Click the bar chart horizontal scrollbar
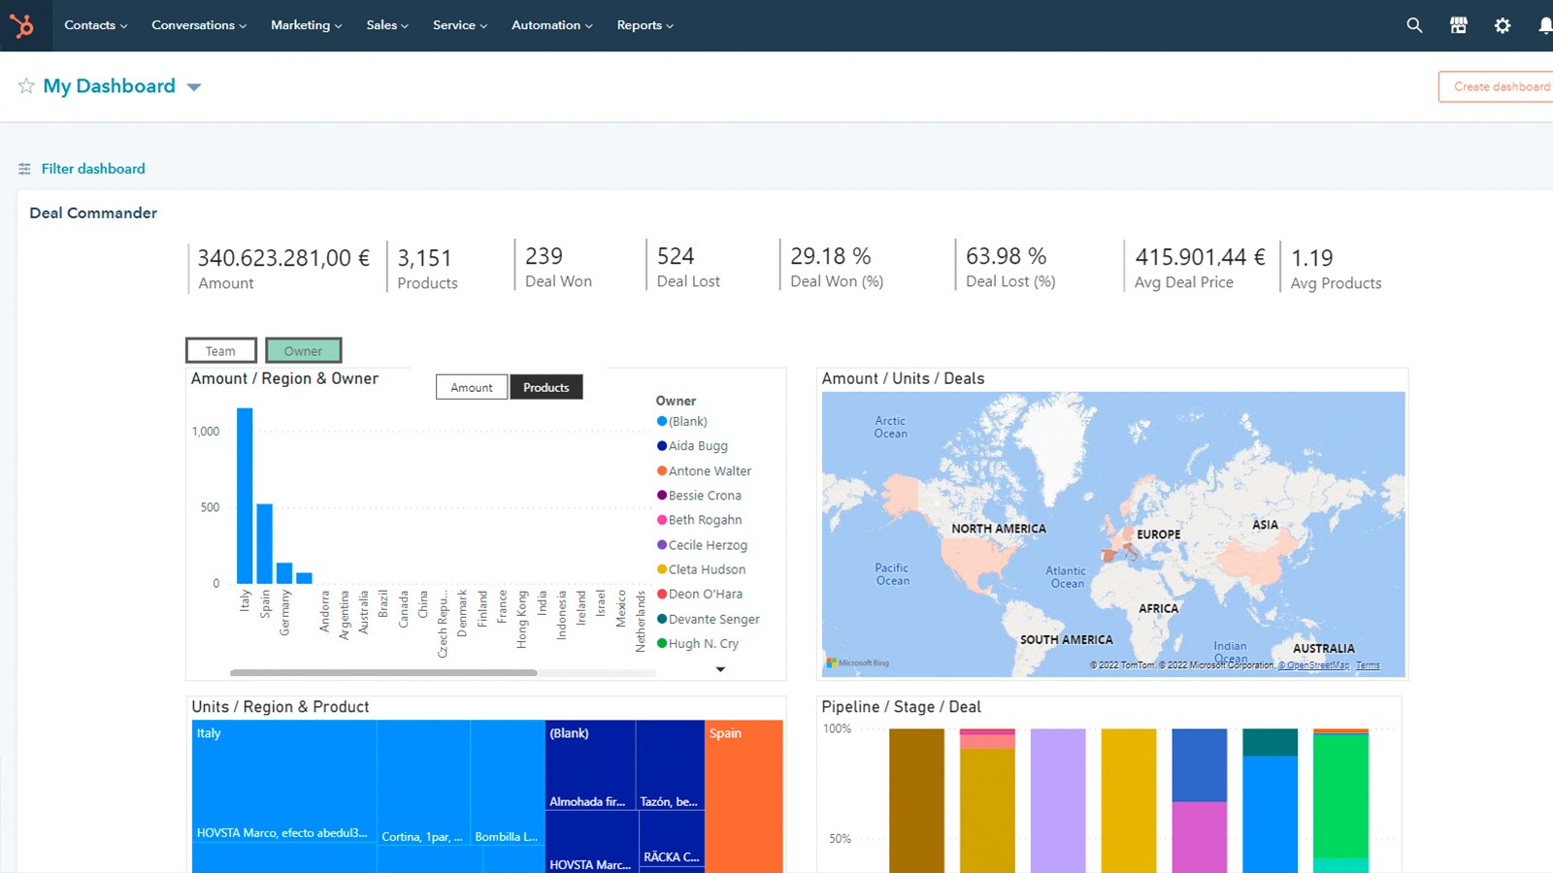This screenshot has width=1553, height=873. pos(383,672)
